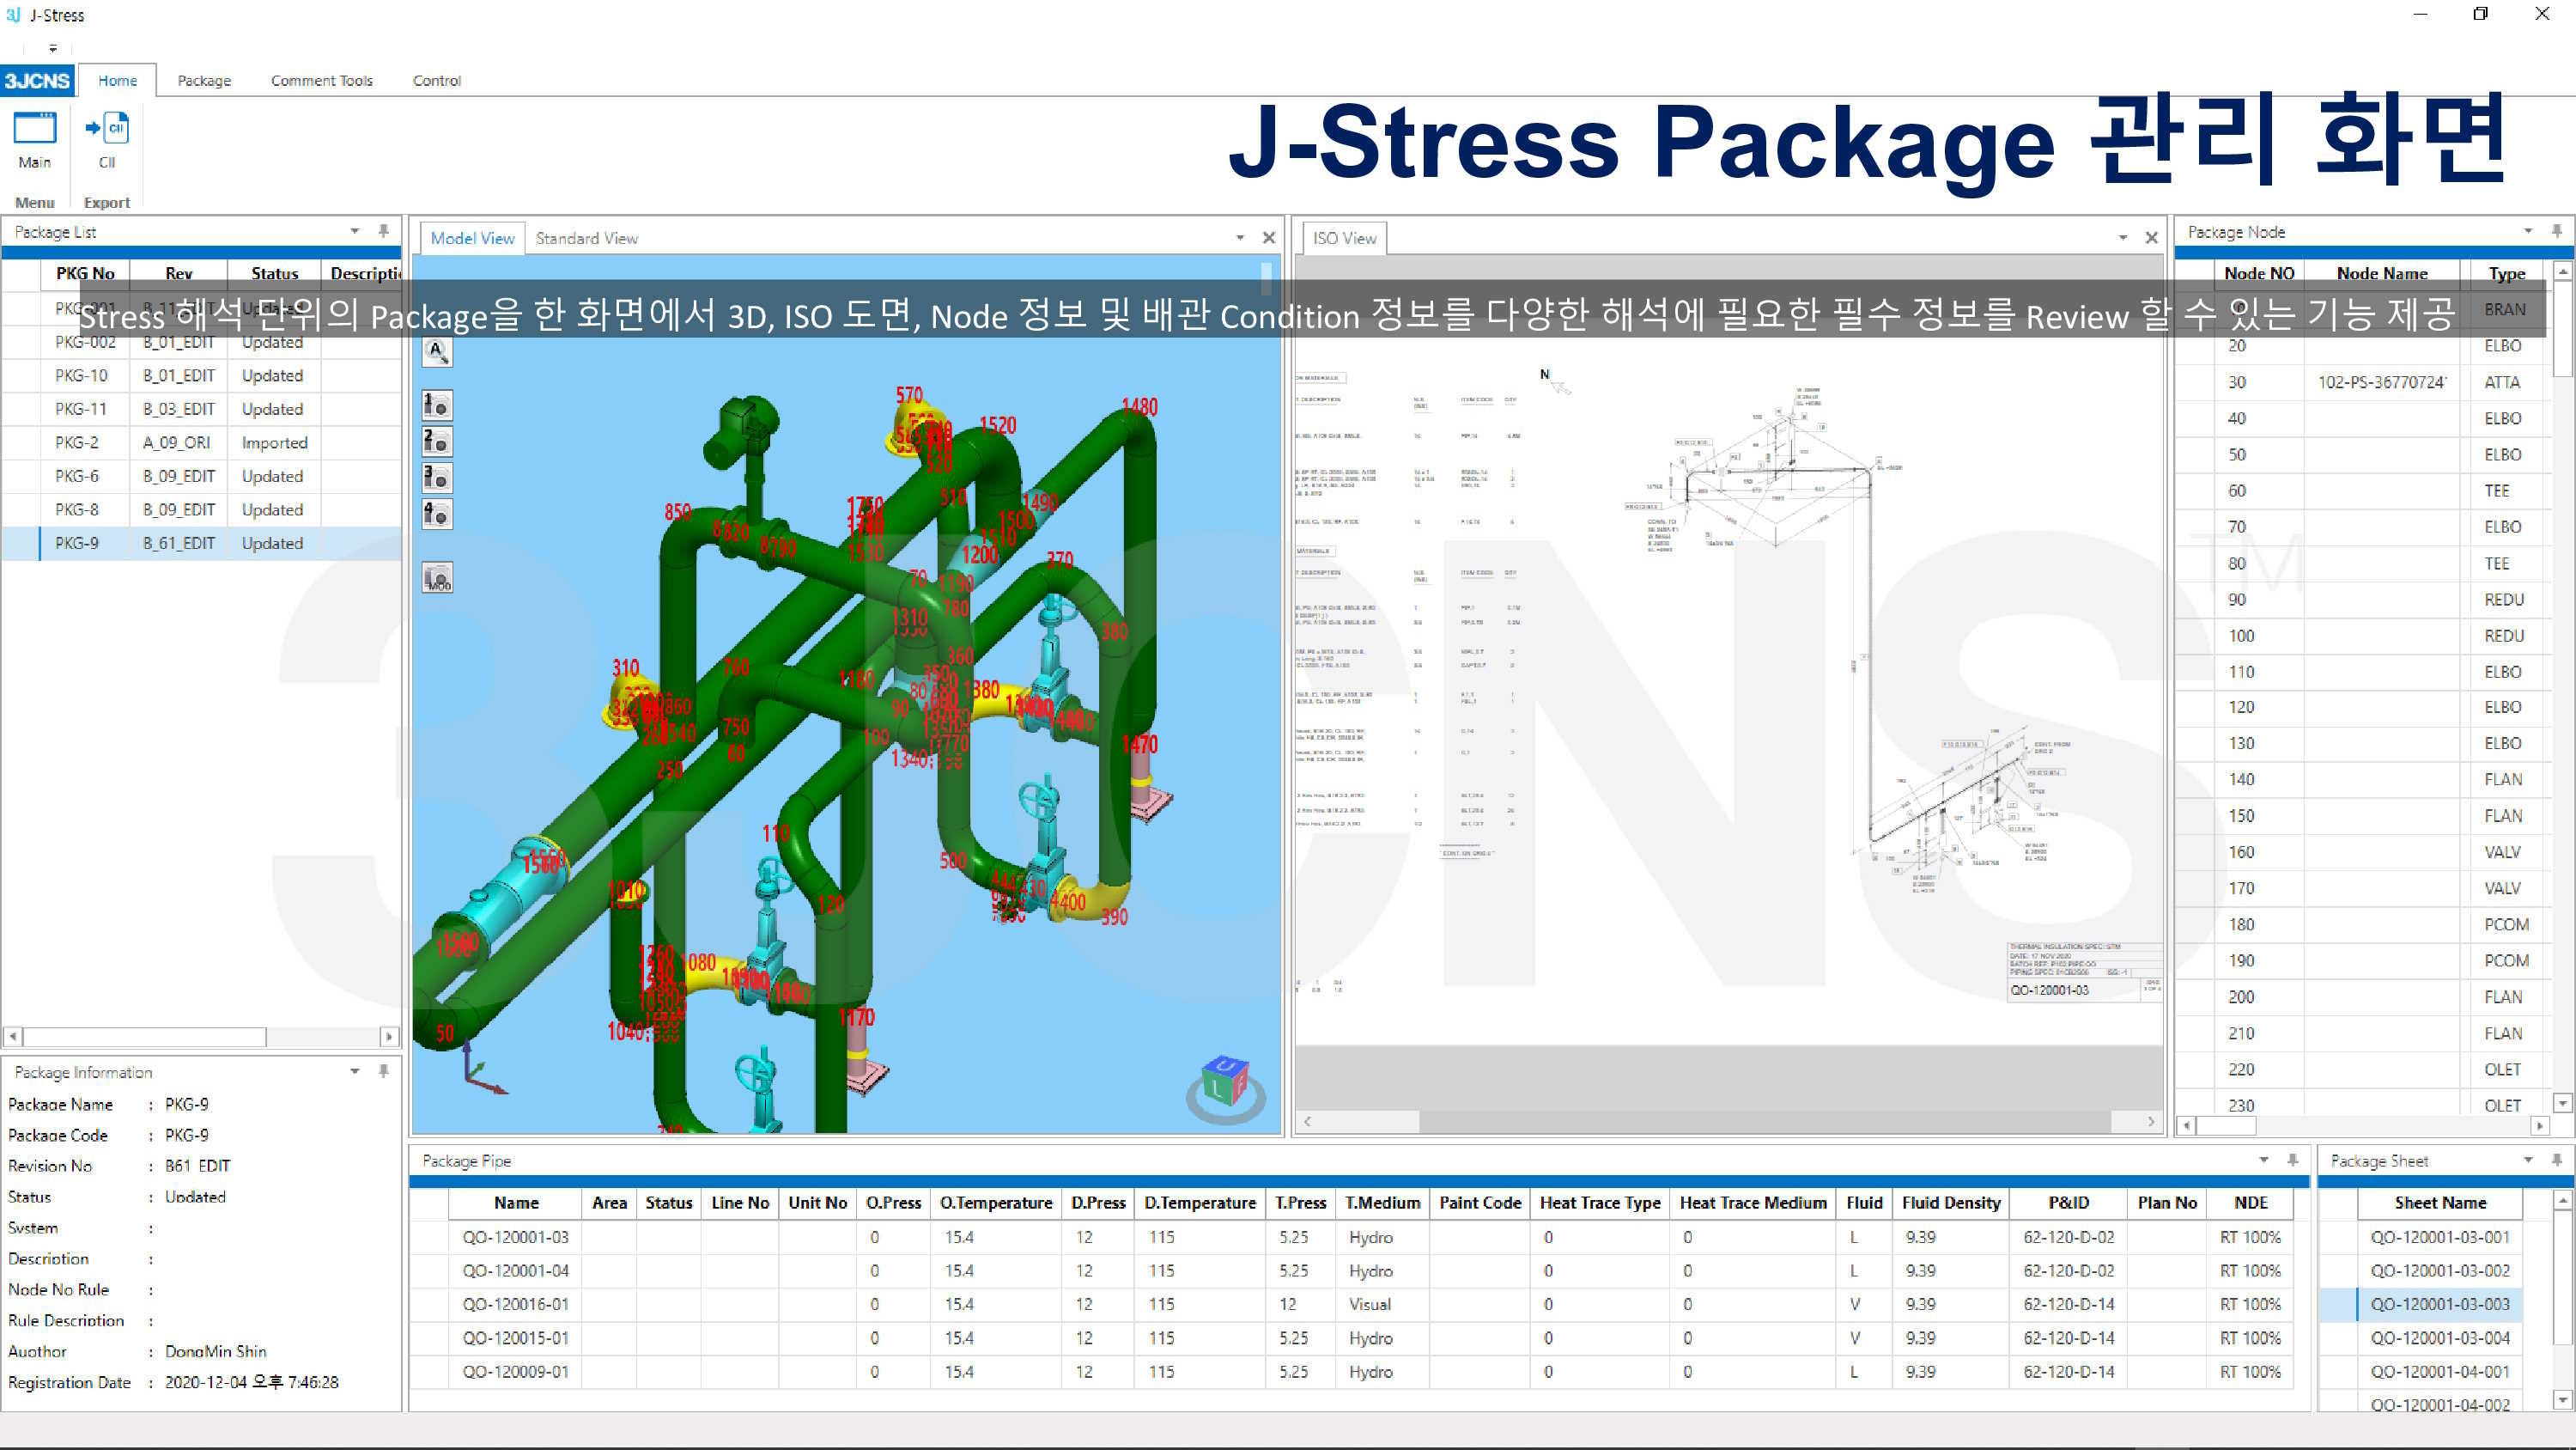
Task: Select package row PKG-10
Action: (201, 375)
